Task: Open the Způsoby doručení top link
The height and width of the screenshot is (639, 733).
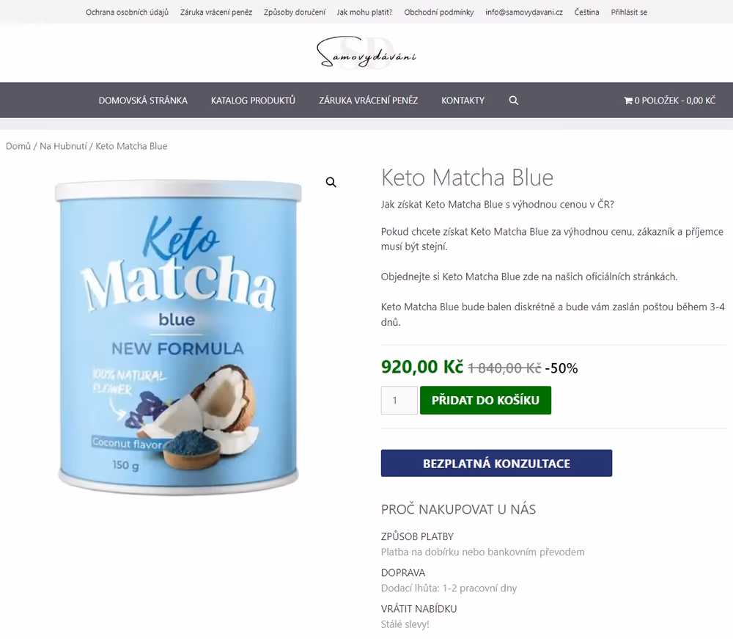Action: 295,12
